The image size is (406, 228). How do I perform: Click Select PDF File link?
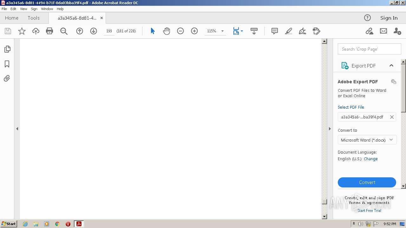pos(351,107)
